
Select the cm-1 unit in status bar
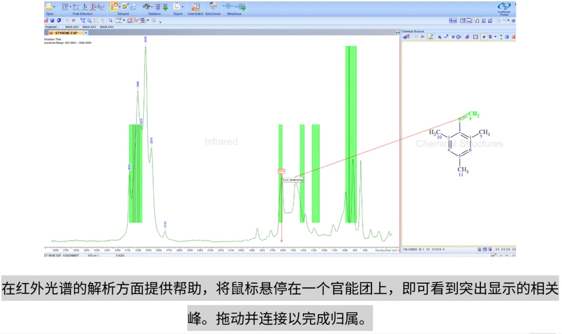pos(493,255)
